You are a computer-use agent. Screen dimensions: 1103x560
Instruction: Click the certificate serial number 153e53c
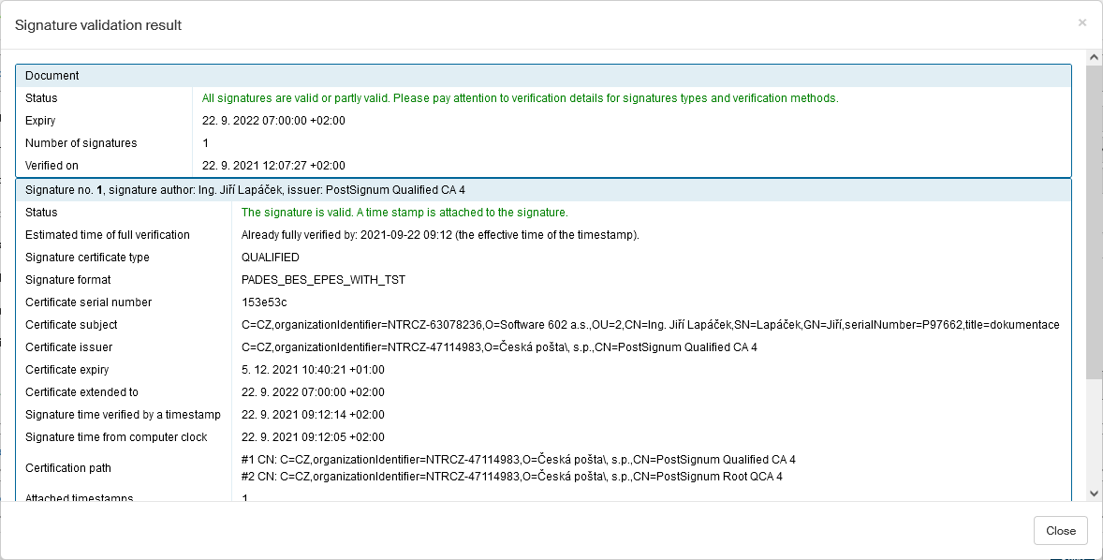(x=264, y=302)
